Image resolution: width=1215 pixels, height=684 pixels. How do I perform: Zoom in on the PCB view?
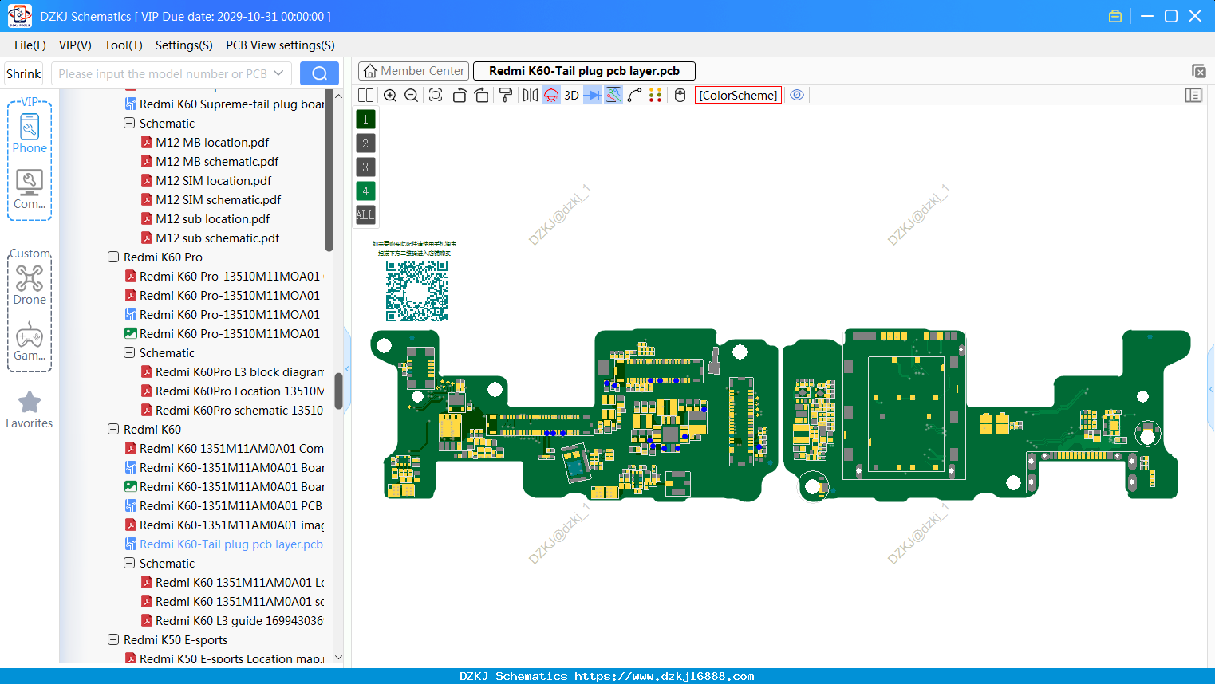(x=390, y=96)
